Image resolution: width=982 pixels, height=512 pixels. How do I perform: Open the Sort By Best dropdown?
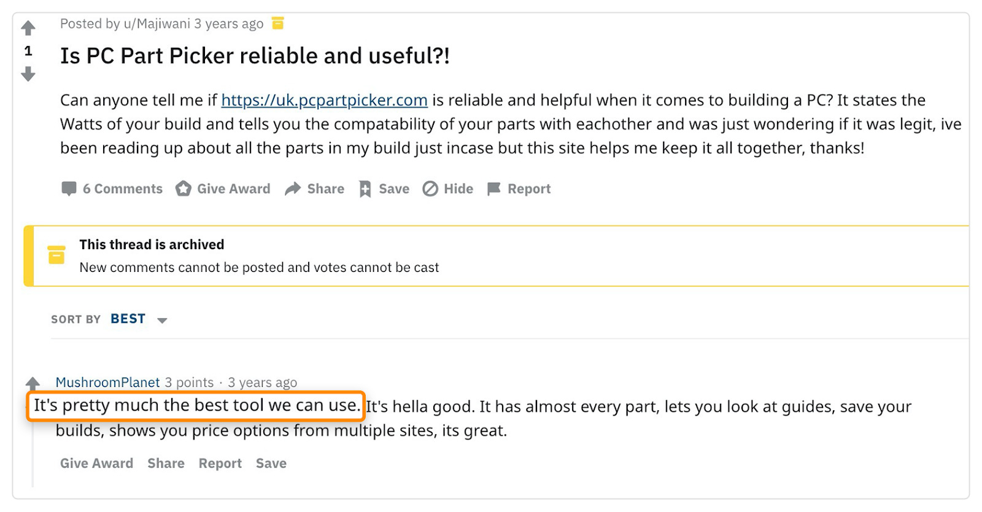click(x=127, y=318)
